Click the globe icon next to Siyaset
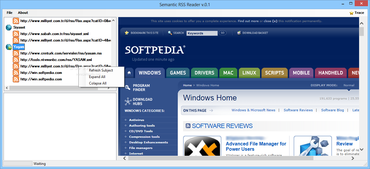 click(9, 27)
